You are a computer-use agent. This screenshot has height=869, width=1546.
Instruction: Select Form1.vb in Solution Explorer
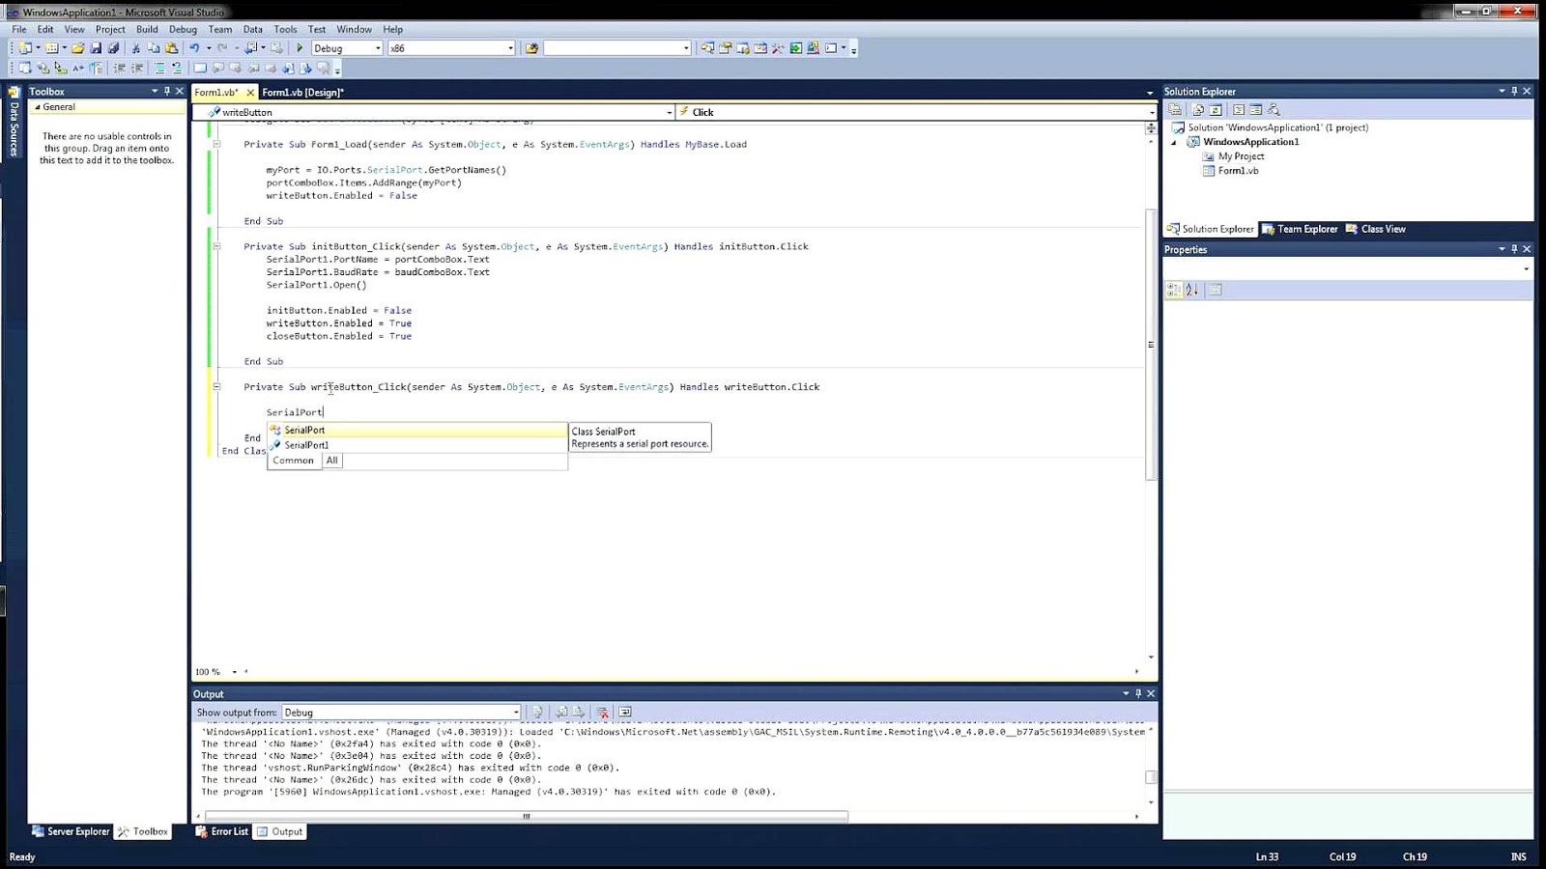(x=1238, y=171)
